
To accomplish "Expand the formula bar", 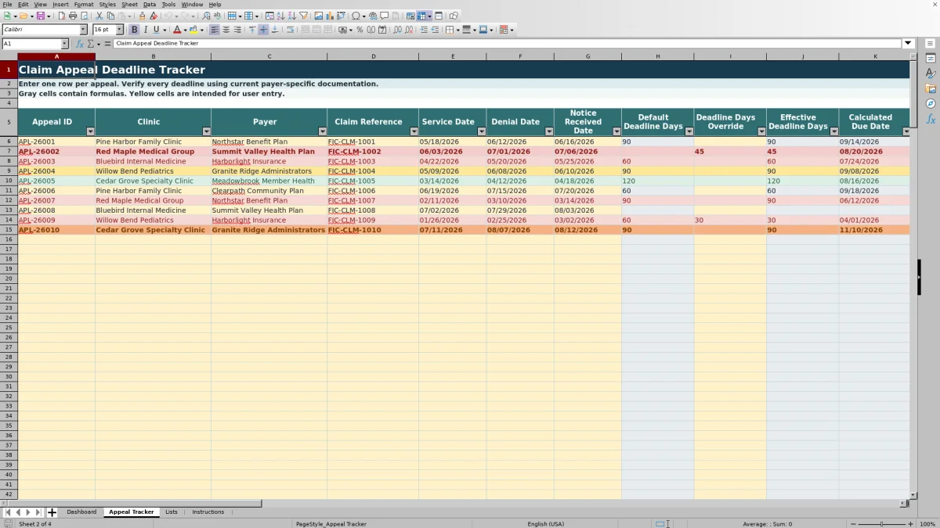I will pyautogui.click(x=909, y=44).
